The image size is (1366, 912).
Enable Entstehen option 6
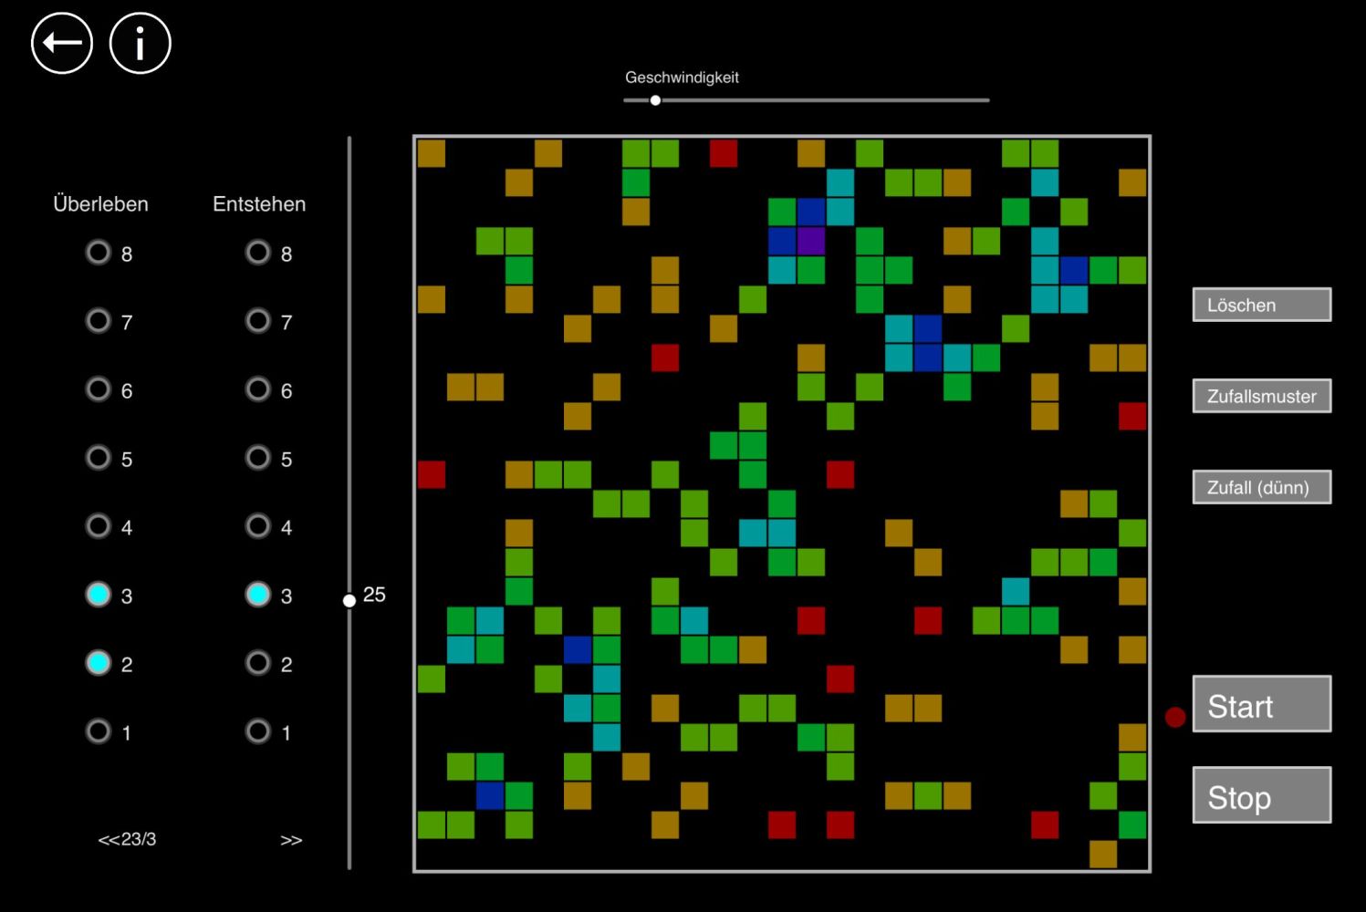pyautogui.click(x=258, y=389)
